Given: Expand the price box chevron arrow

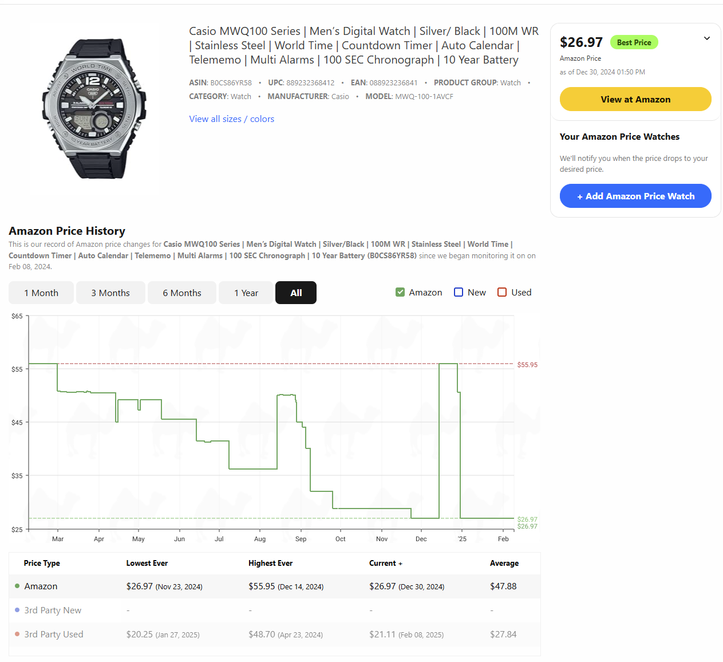Looking at the screenshot, I should pyautogui.click(x=707, y=38).
